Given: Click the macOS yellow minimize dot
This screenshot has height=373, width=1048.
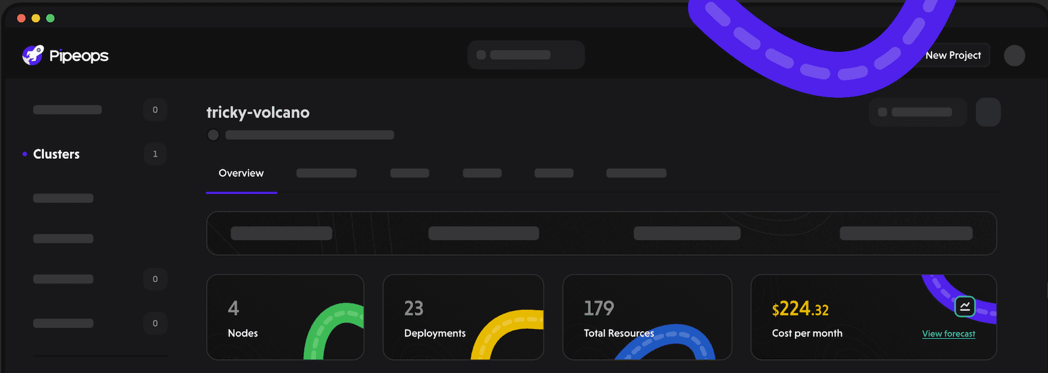Looking at the screenshot, I should click(36, 18).
